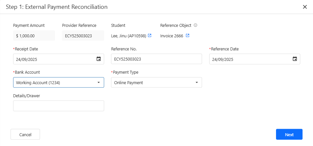
Task: Expand the Payment Type dropdown arrow
Action: (x=196, y=82)
